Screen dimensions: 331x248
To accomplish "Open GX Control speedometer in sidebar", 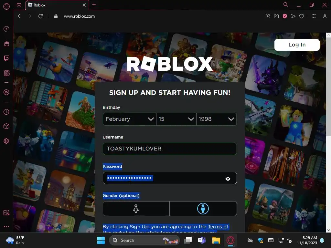I will [6, 29].
